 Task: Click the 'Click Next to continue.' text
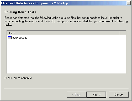[x=18, y=78]
